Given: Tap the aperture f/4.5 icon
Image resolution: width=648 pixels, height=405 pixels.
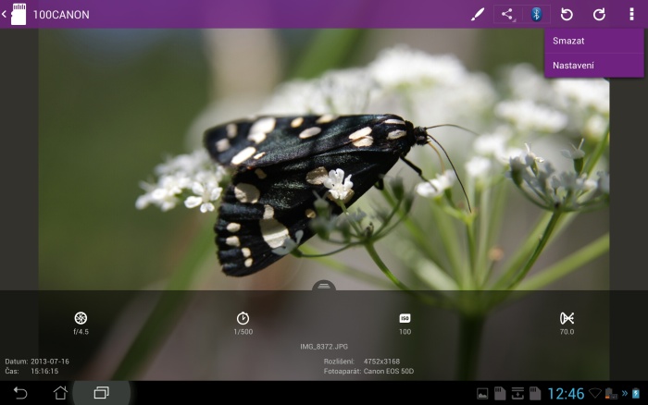Looking at the screenshot, I should click(81, 318).
